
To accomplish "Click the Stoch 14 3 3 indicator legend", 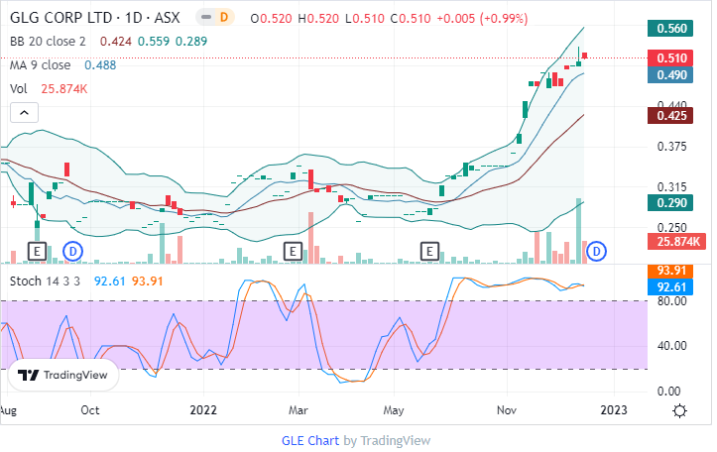I will [47, 282].
